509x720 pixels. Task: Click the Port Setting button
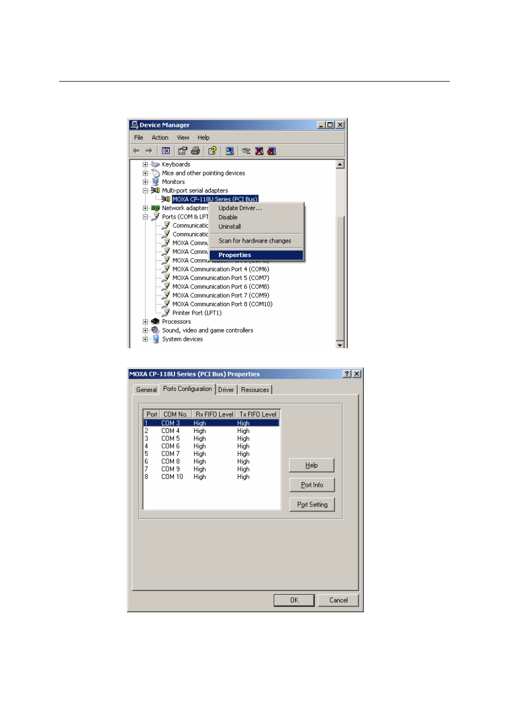(x=312, y=505)
